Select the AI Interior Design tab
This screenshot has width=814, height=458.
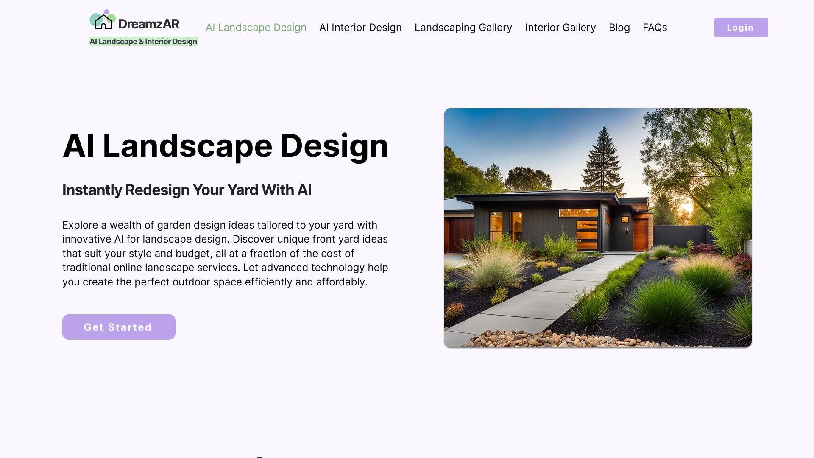360,28
